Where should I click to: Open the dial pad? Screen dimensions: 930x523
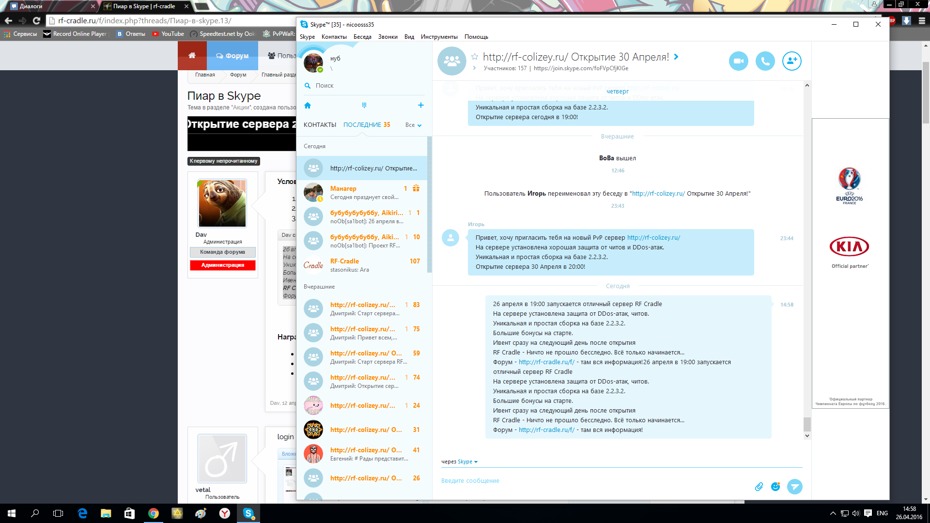coord(364,105)
